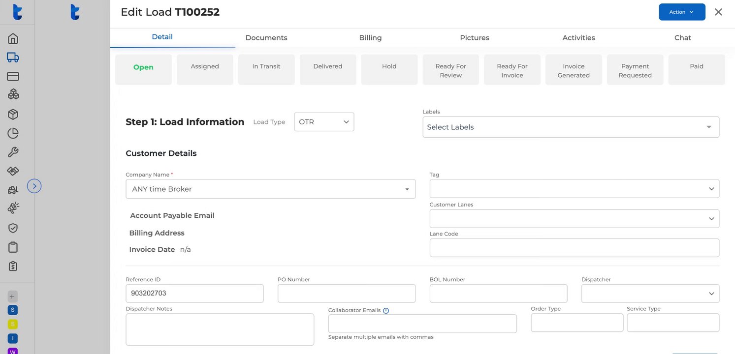735x354 pixels.
Task: Open the Company Name dropdown
Action: point(270,189)
